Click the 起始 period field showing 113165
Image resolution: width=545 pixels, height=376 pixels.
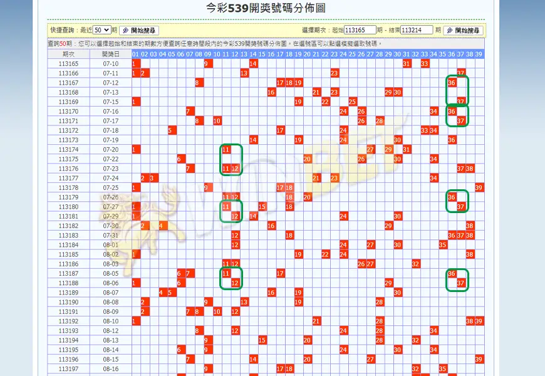pyautogui.click(x=360, y=30)
